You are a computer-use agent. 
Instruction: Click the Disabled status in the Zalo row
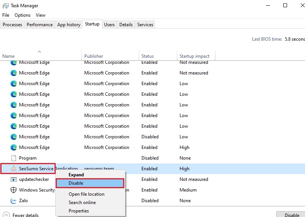(150, 201)
